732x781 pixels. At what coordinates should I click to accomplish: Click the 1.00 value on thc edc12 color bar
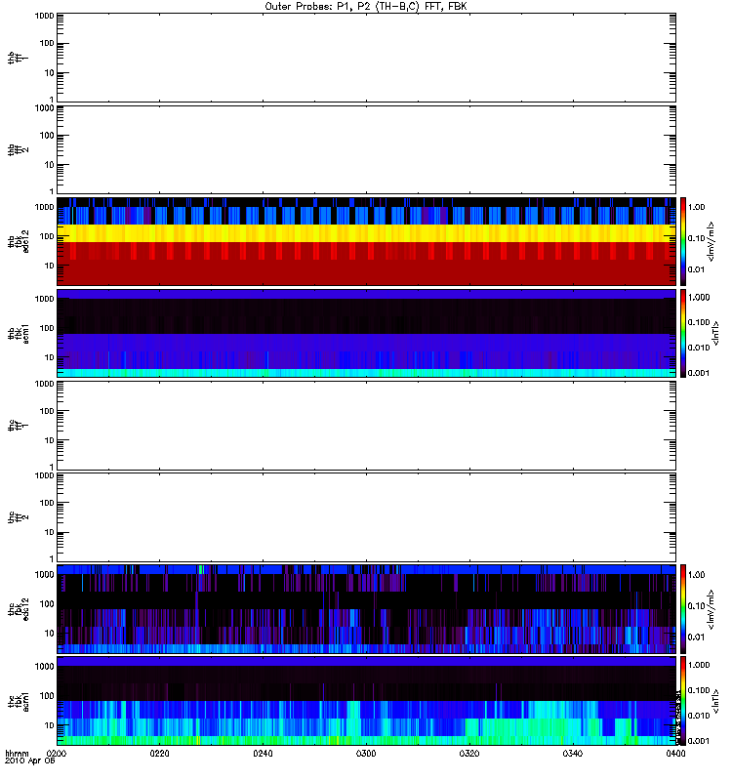point(696,575)
